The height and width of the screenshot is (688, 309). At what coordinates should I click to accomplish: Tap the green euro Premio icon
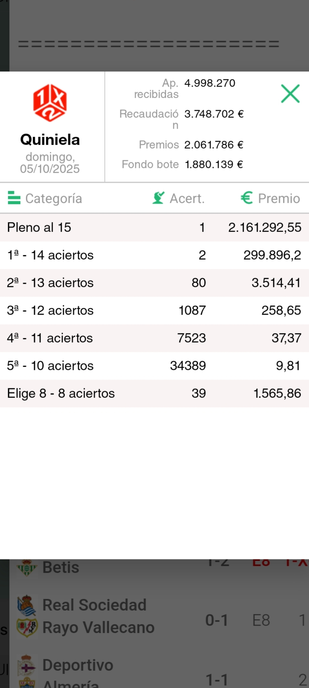coord(247,198)
